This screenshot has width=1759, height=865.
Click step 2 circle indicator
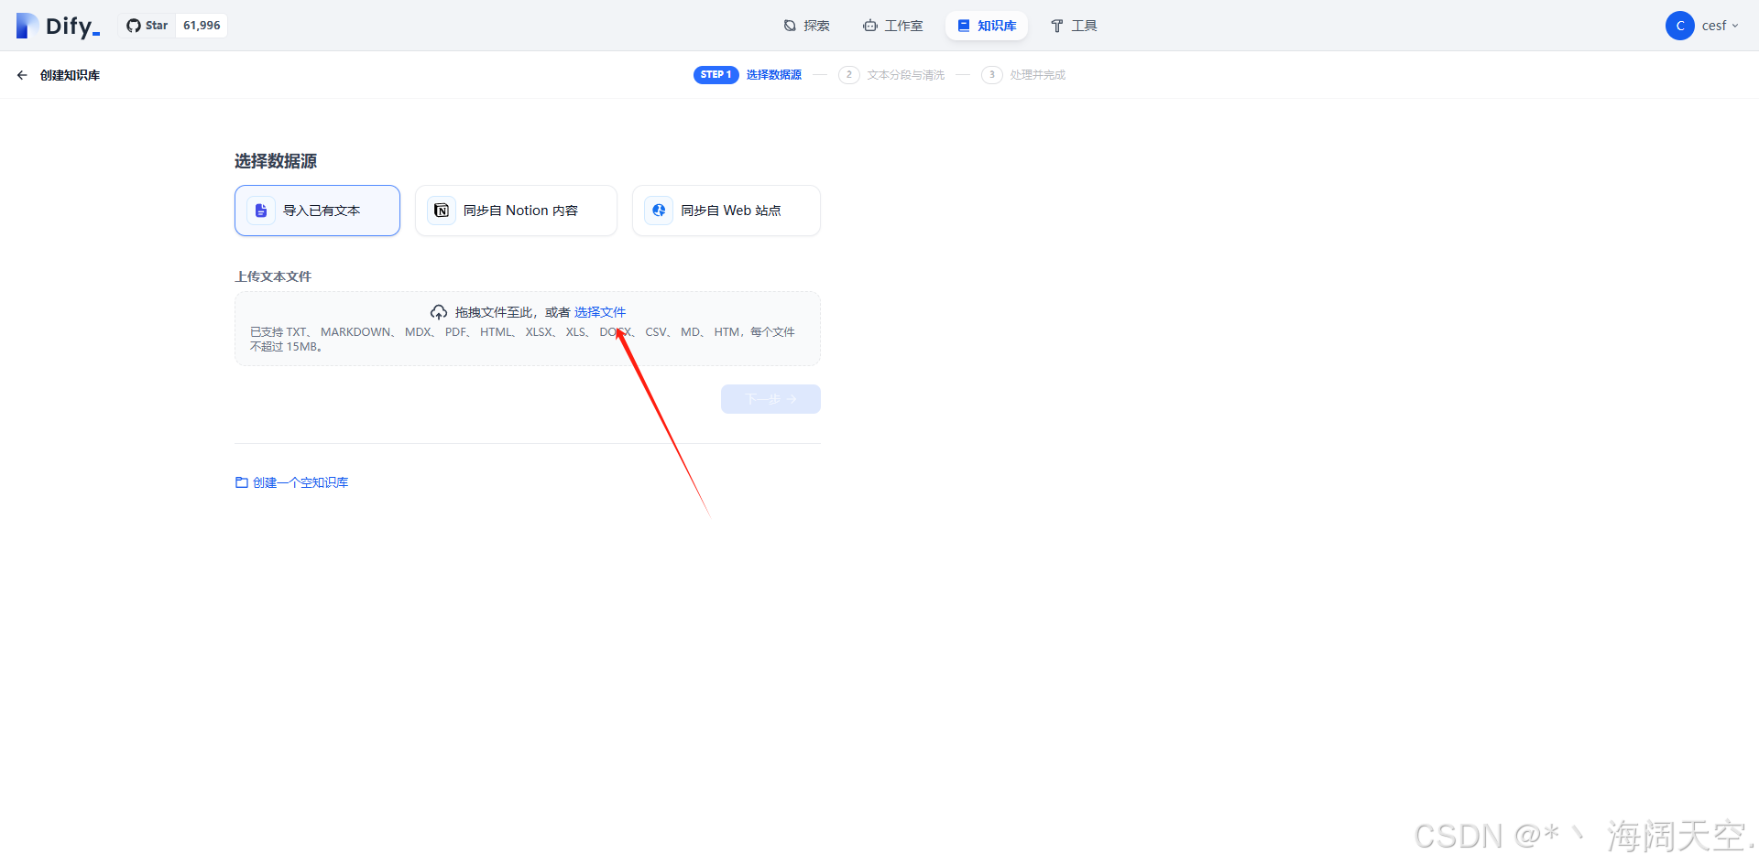(849, 75)
